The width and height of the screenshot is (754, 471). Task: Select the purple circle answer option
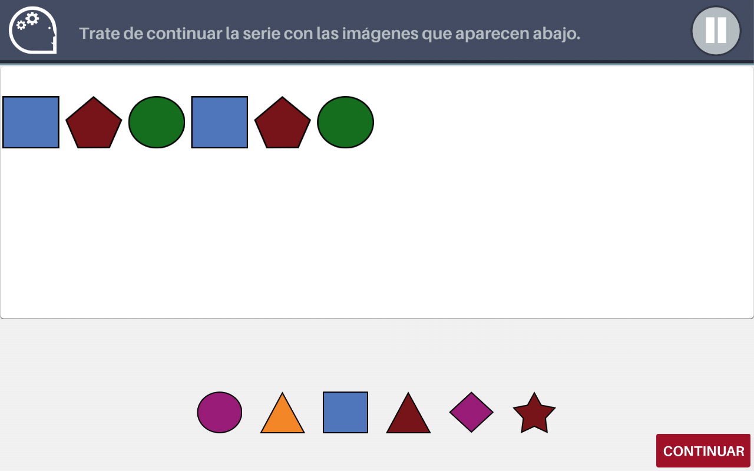click(x=220, y=412)
